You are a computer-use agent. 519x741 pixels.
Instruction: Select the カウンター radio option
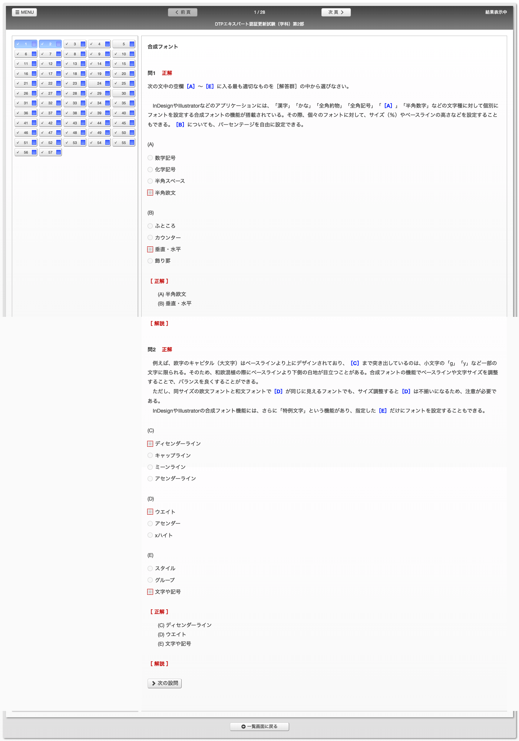pos(150,238)
